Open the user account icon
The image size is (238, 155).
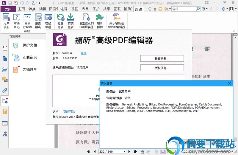[x=231, y=9]
